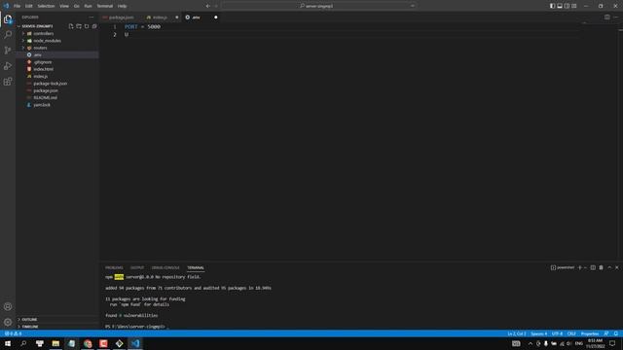
Task: Customize layout icon in title bar
Action: 574,6
